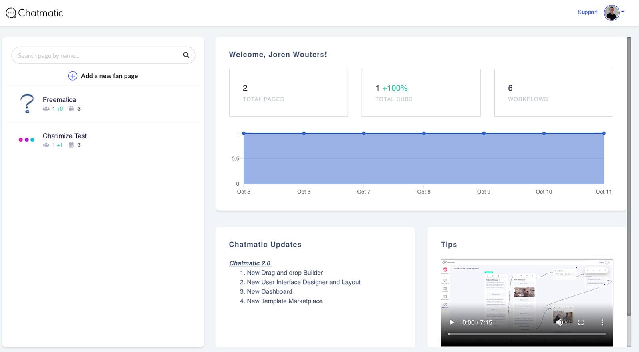Click Freematica subscribers icon

tap(46, 109)
